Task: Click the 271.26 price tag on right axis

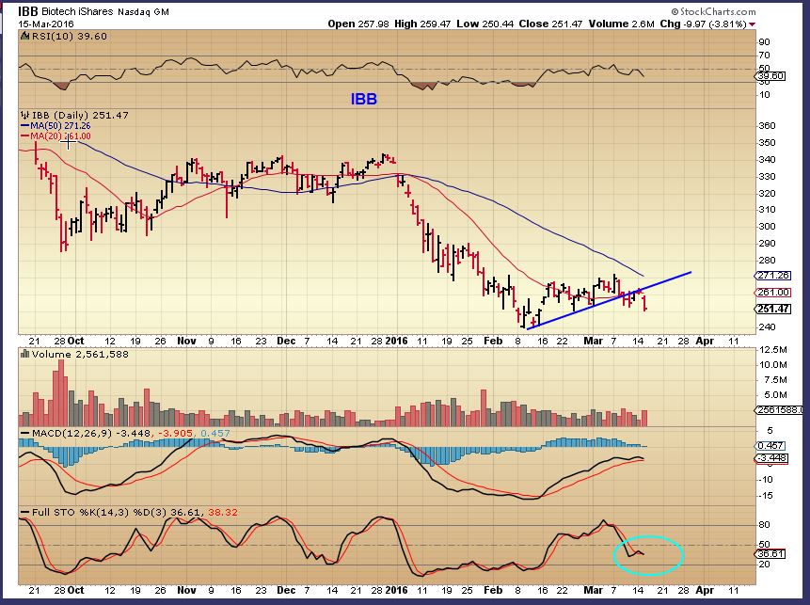Action: tap(772, 276)
